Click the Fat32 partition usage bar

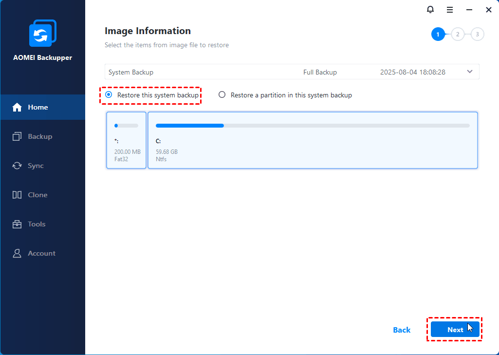coord(127,126)
